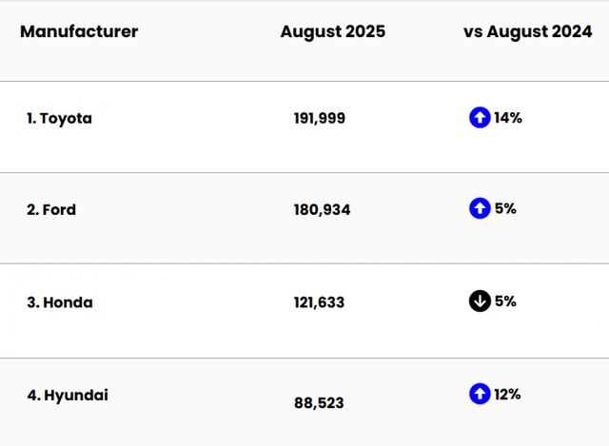The width and height of the screenshot is (609, 446).
Task: Click Hyundai's blue up arrow icon
Action: point(480,394)
